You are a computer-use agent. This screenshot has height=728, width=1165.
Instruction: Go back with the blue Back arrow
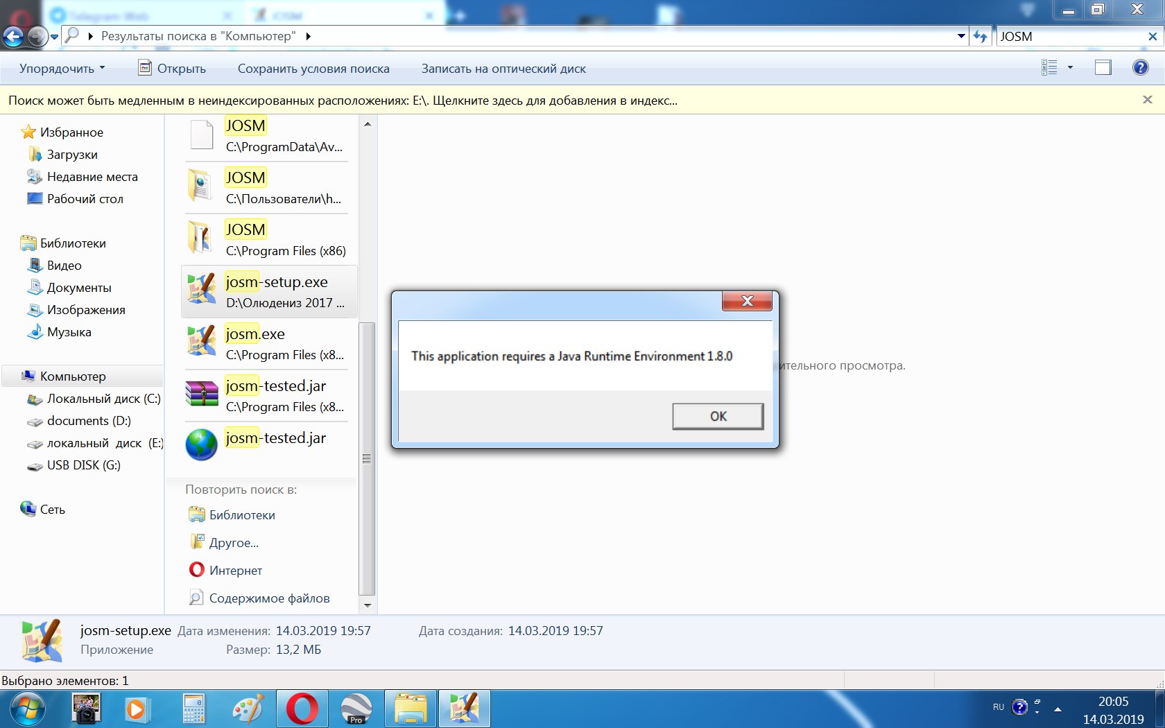[x=13, y=37]
